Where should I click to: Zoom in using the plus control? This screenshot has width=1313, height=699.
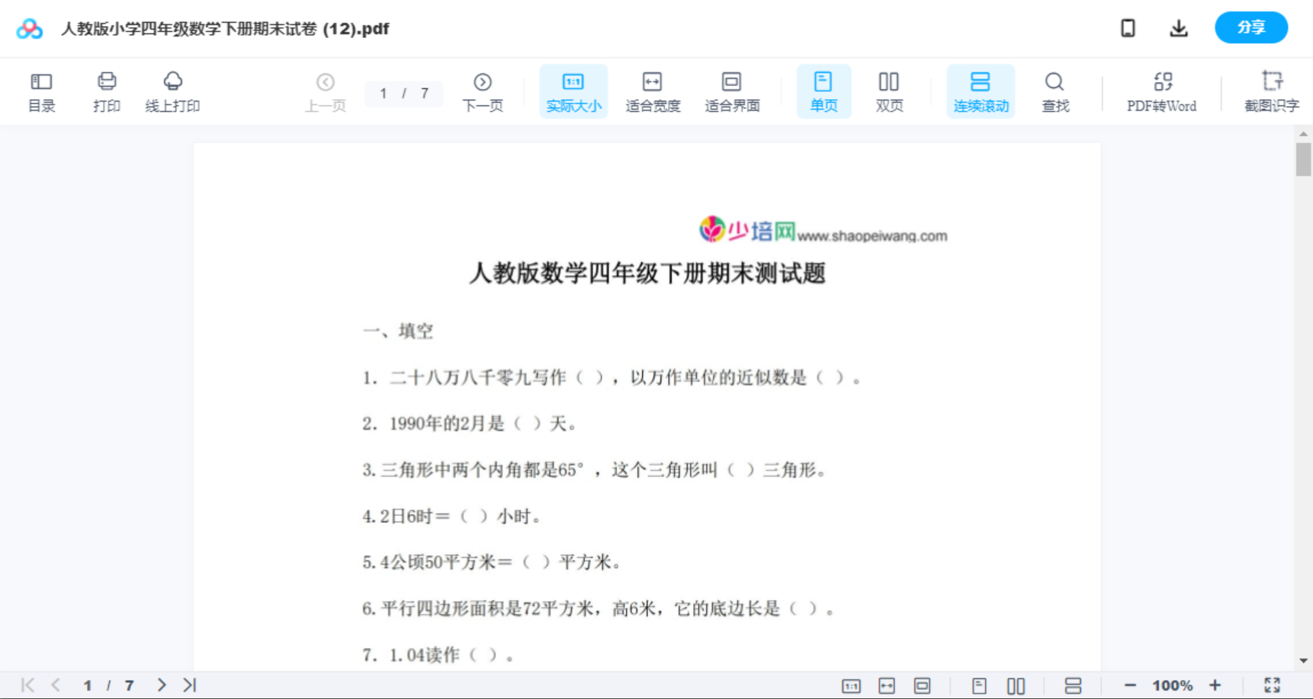pyautogui.click(x=1215, y=685)
